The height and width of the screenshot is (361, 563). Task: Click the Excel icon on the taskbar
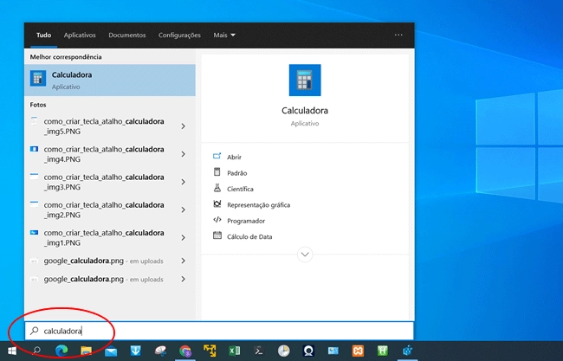coord(234,351)
